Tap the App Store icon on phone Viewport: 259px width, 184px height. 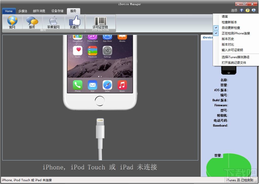[107, 37]
